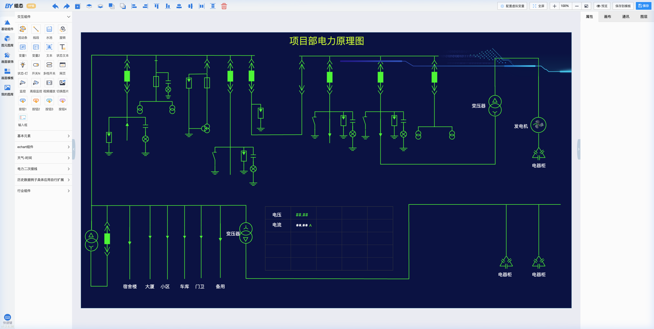
Task: Switch to the 图层 tab
Action: [644, 17]
